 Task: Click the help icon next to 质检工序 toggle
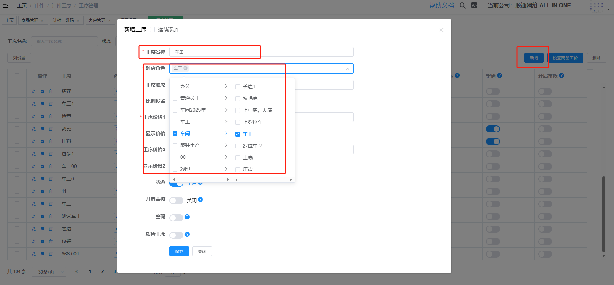coord(187,234)
